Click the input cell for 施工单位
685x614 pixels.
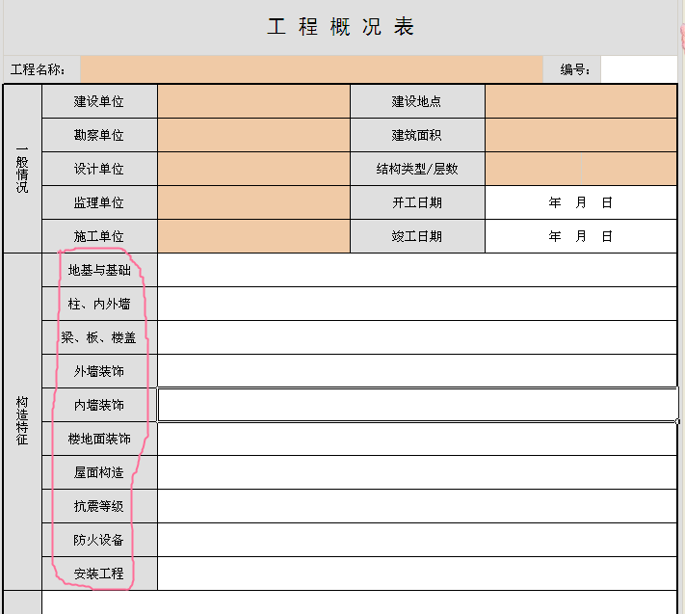(253, 236)
